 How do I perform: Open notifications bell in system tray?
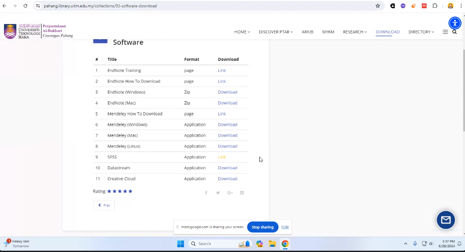coord(459,244)
